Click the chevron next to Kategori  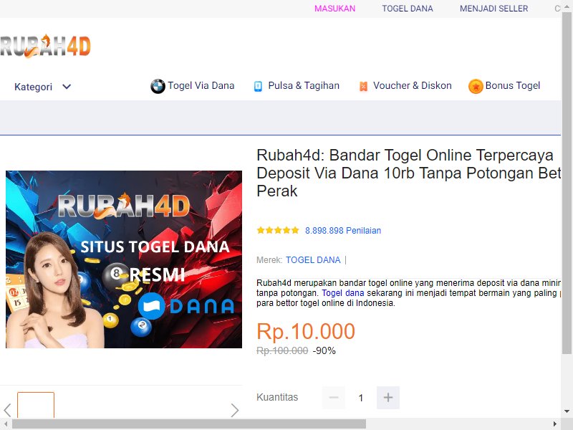[x=67, y=87]
